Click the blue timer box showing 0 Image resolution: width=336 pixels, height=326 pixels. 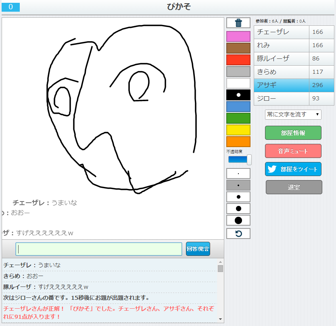point(11,7)
